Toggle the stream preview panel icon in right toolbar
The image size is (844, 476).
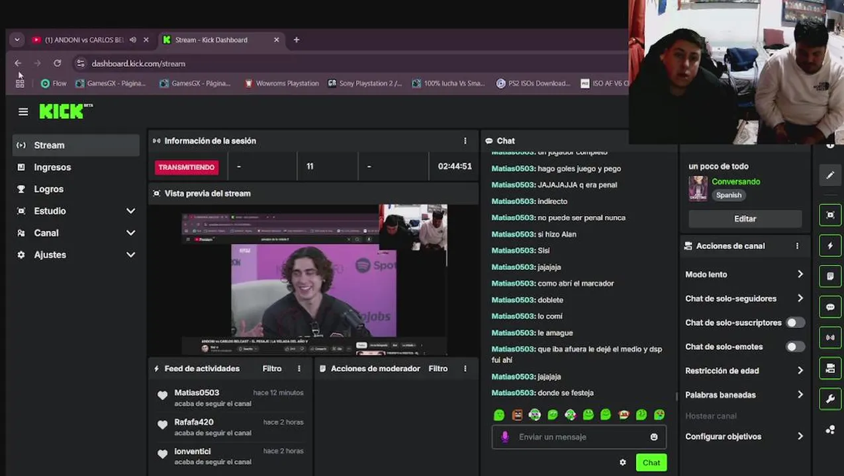click(830, 215)
